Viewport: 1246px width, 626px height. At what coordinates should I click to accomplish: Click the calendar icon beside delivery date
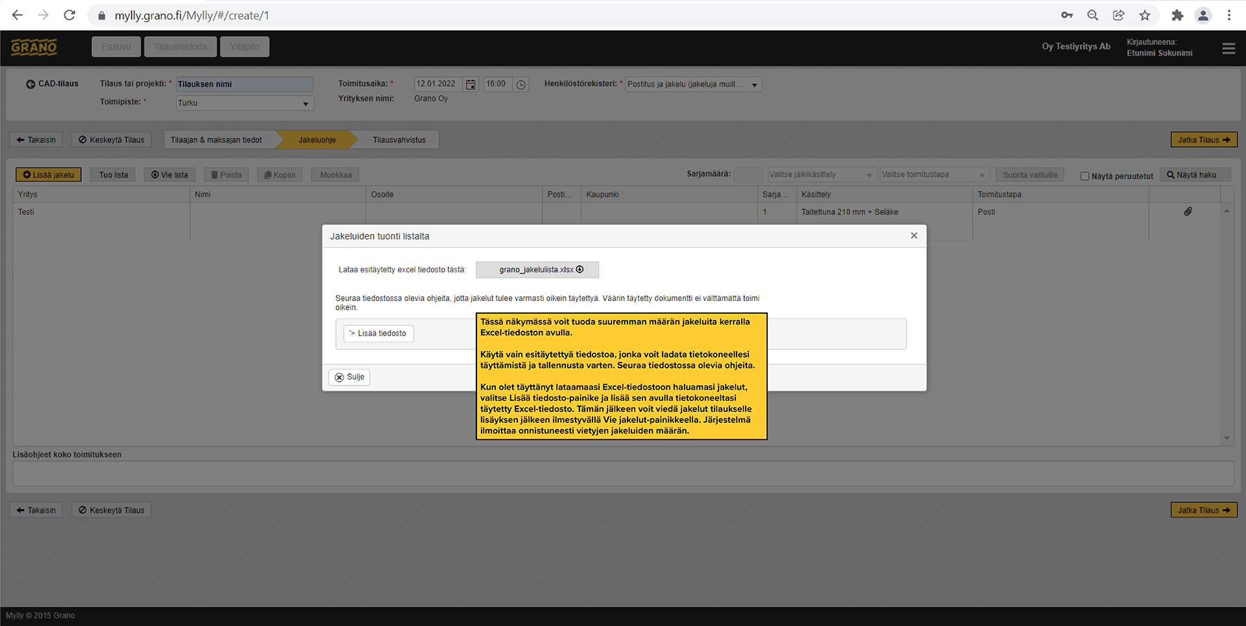[x=470, y=84]
